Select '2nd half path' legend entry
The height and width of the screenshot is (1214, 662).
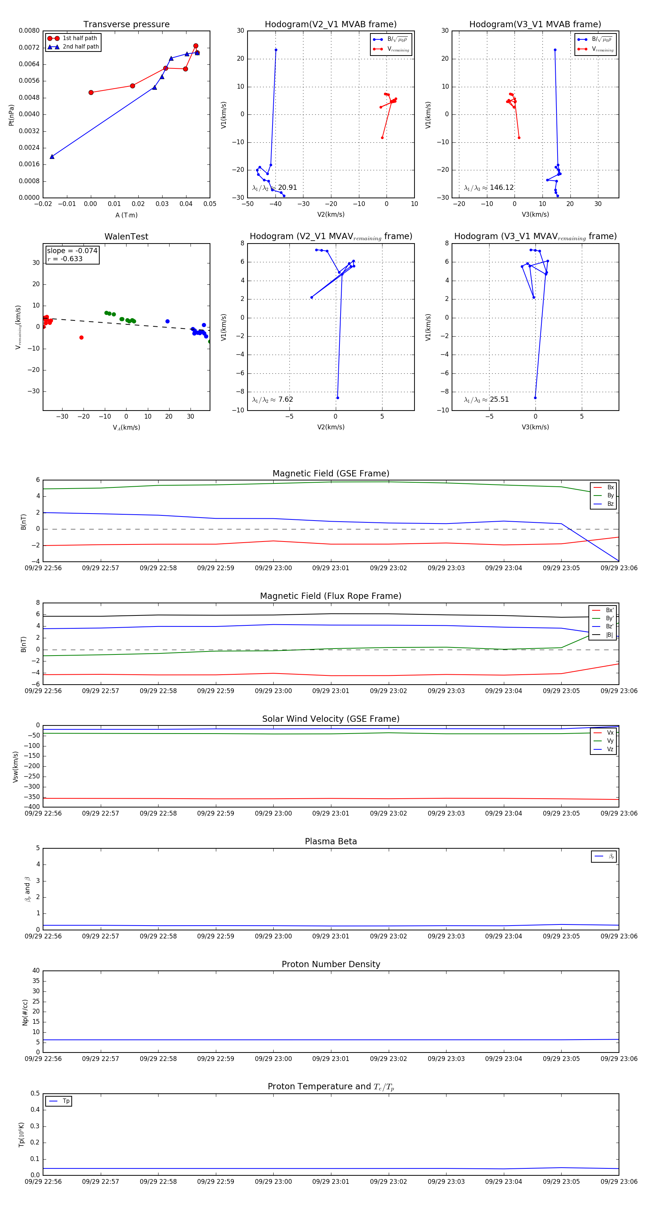[x=73, y=47]
